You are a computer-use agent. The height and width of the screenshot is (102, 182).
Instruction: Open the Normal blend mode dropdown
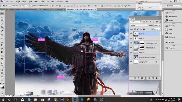[138, 25]
